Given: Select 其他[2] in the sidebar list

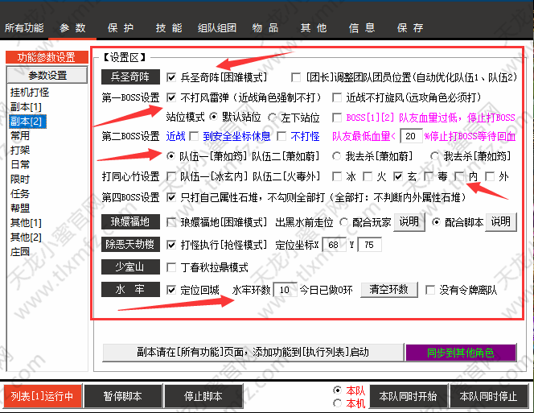Looking at the screenshot, I should (x=26, y=237).
